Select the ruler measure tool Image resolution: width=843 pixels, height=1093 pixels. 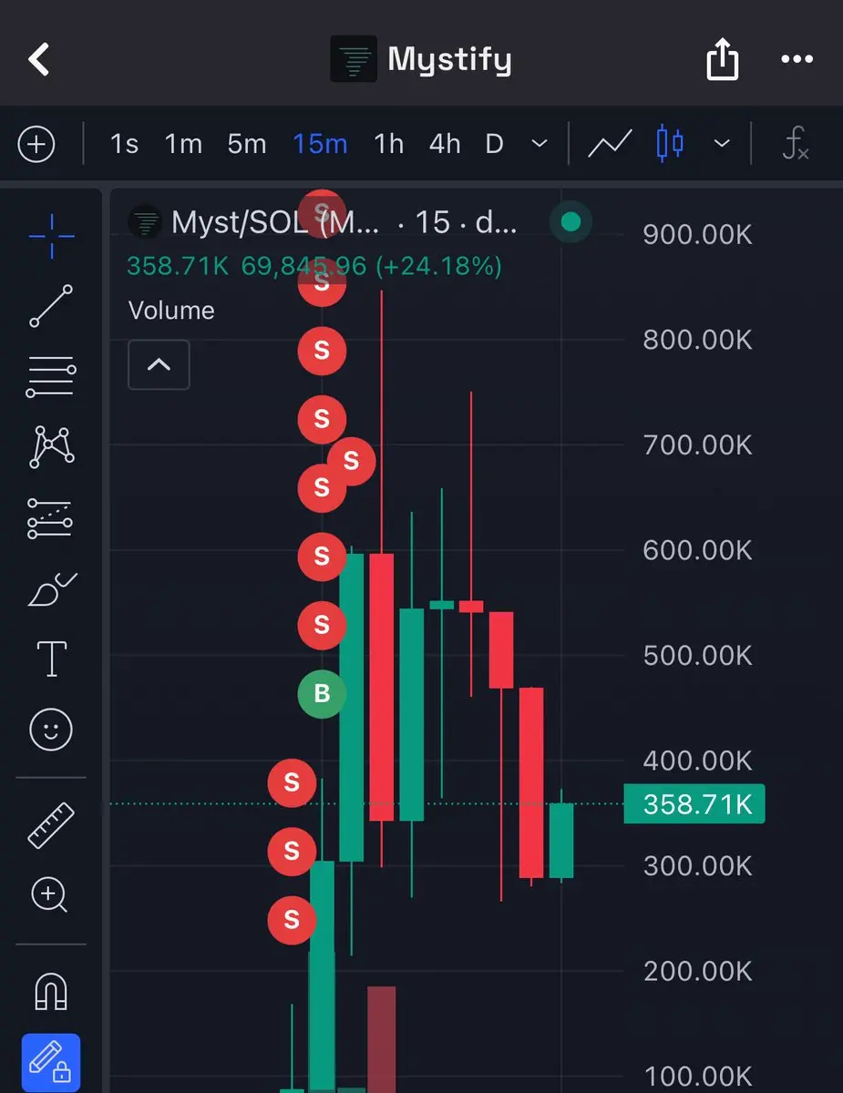coord(51,825)
